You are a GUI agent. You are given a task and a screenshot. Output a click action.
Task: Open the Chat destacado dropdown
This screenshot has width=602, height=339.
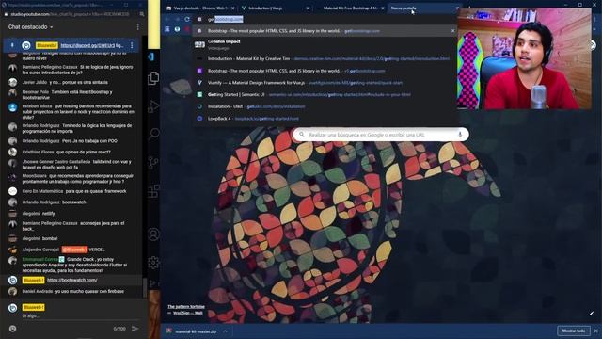tap(31, 27)
